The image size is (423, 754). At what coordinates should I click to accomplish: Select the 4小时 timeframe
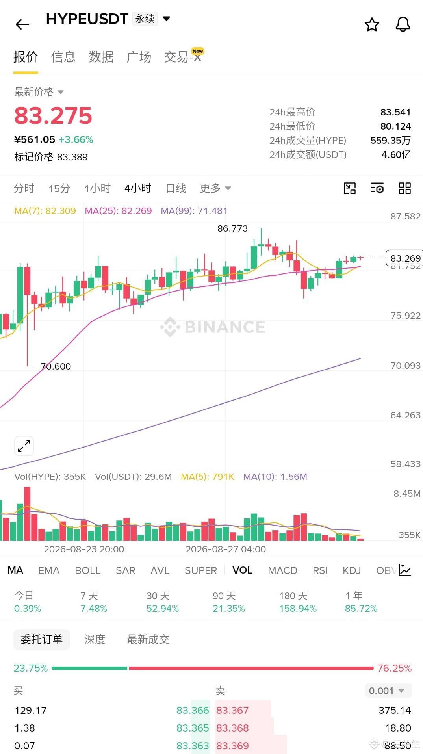pos(138,188)
